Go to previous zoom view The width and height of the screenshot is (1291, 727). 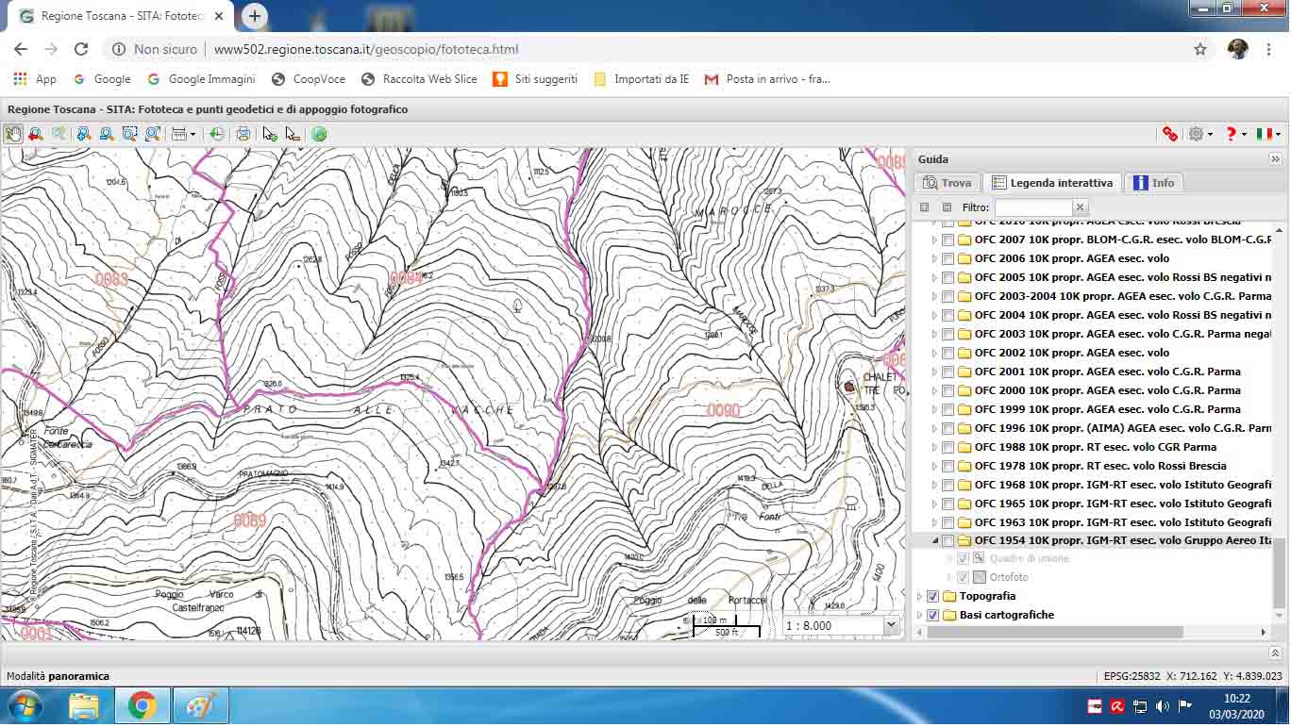click(x=36, y=134)
